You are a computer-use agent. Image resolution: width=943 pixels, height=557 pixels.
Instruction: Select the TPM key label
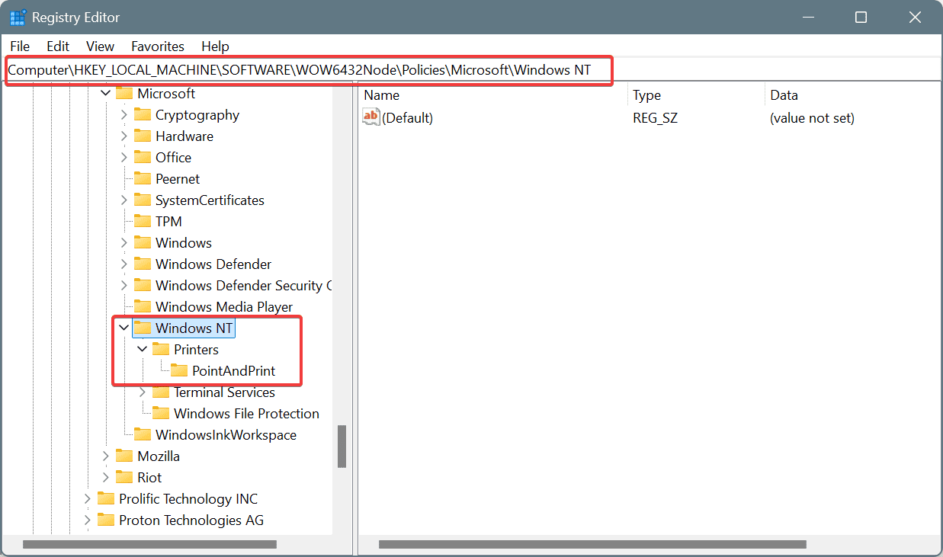168,222
